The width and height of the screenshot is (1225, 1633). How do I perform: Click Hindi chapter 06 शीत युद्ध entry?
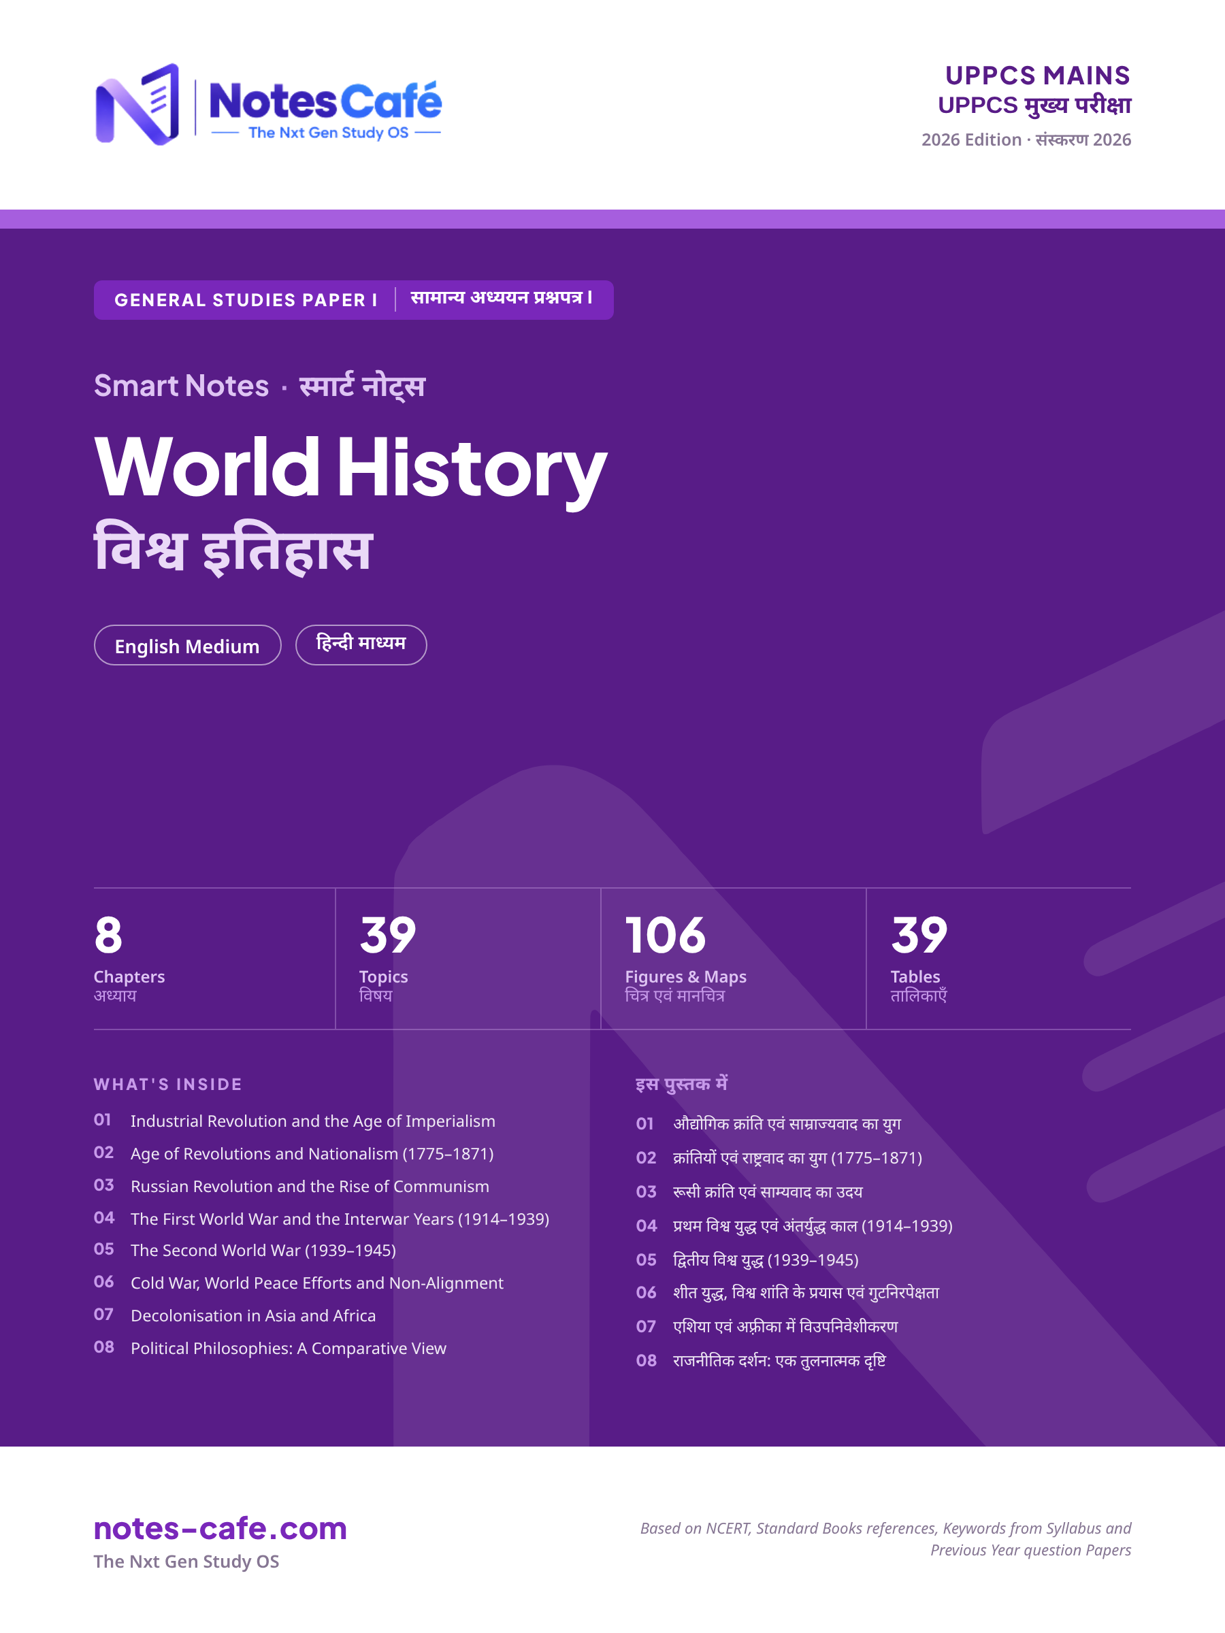coord(788,1293)
